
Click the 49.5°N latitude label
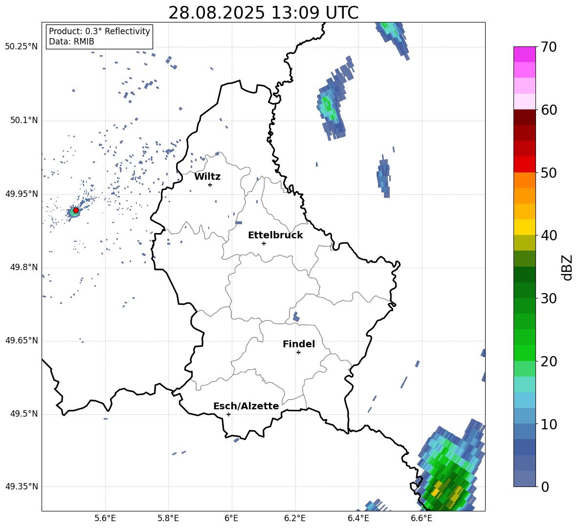coord(24,414)
